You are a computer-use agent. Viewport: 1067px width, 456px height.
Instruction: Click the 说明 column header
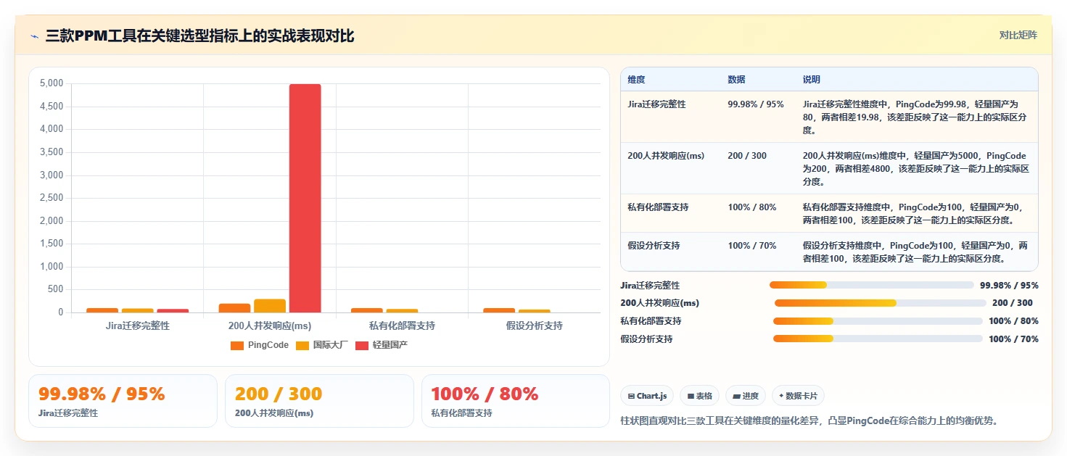(812, 80)
